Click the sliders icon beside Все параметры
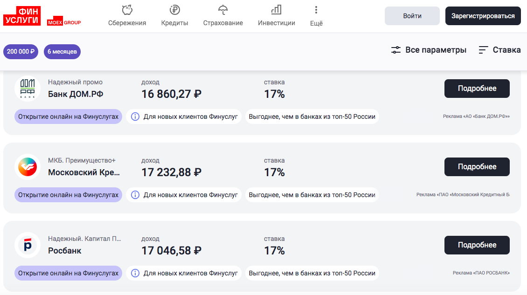This screenshot has height=295, width=527. click(396, 50)
